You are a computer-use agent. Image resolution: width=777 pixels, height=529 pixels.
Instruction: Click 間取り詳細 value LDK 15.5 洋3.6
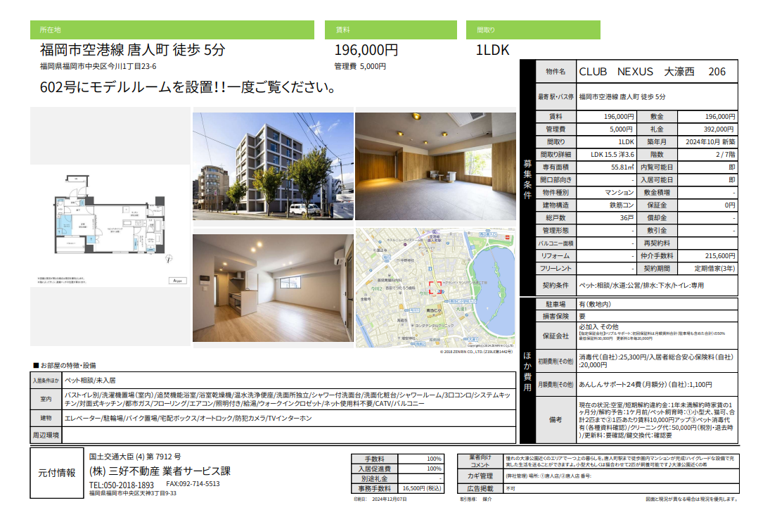pyautogui.click(x=606, y=155)
